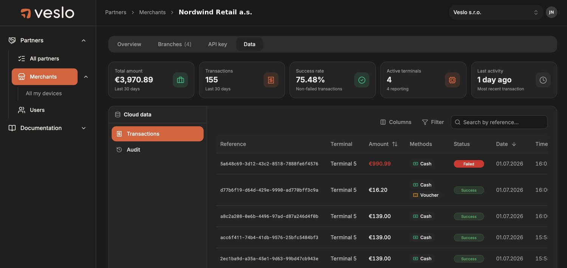Click the Status column header
The image size is (567, 268).
462,144
